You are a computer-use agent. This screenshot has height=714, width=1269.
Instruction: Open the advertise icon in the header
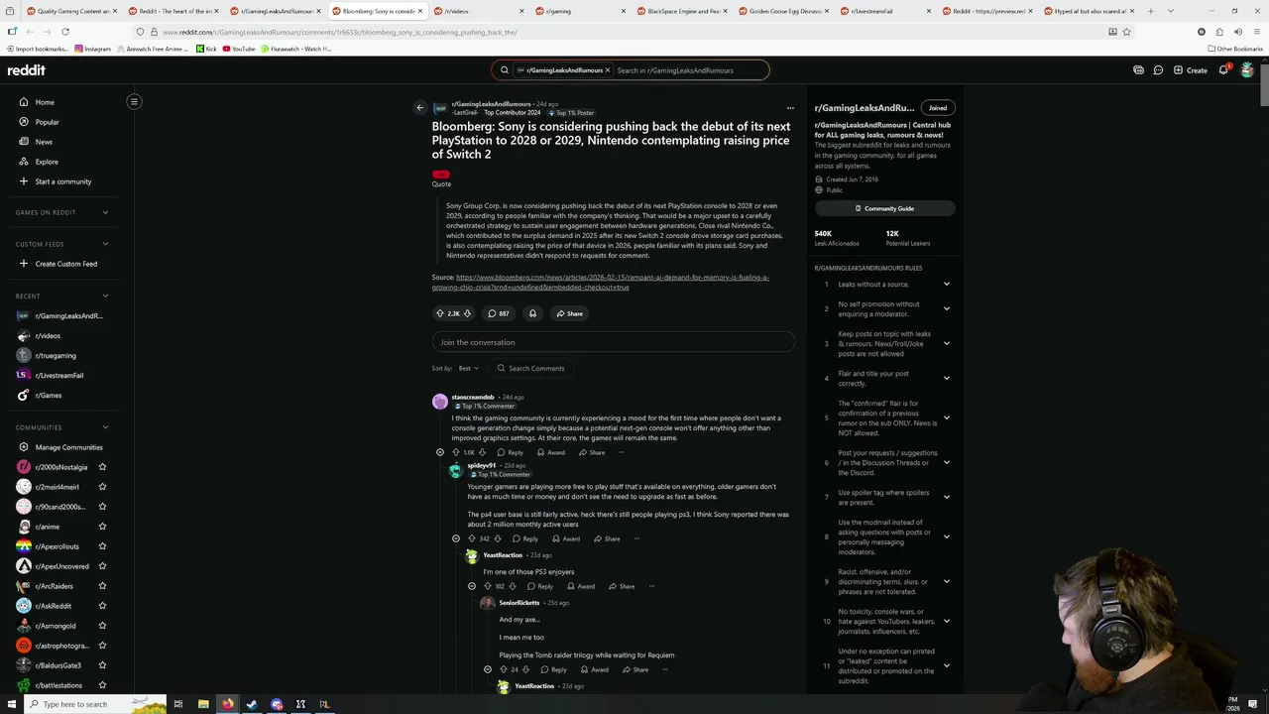1138,70
